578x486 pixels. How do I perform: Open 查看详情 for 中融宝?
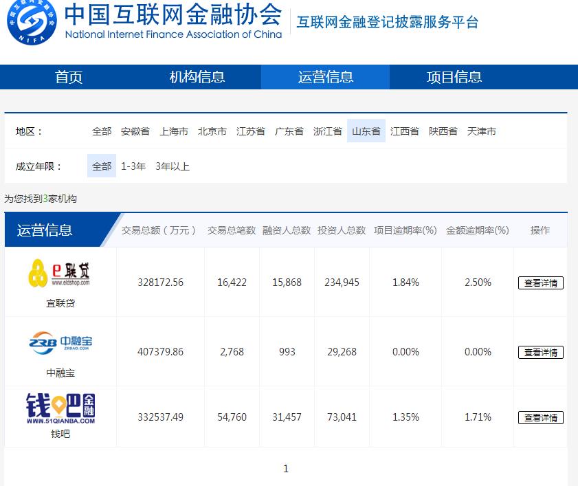[x=540, y=352]
